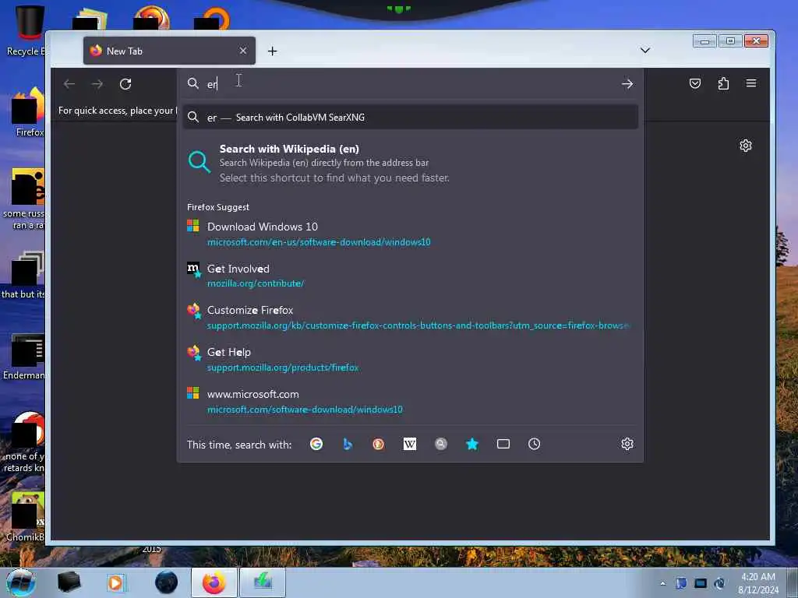
Task: Reload the page with the refresh icon
Action: [x=125, y=84]
